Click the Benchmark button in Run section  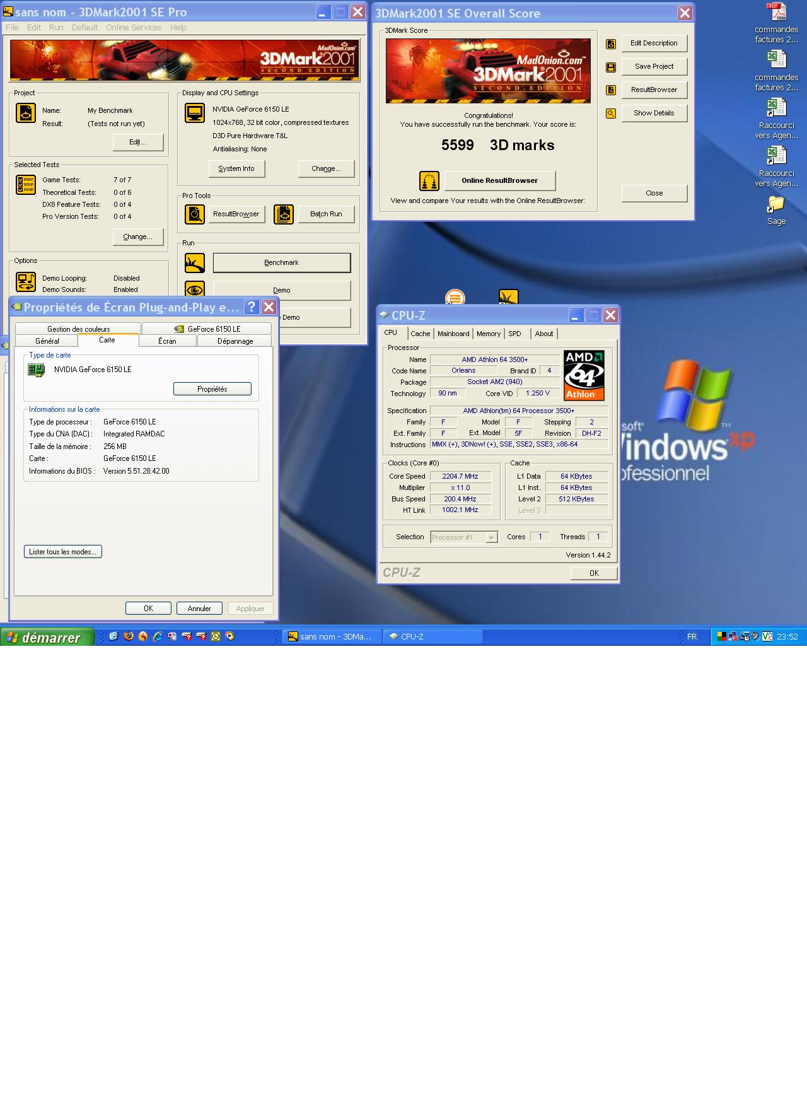pos(281,262)
